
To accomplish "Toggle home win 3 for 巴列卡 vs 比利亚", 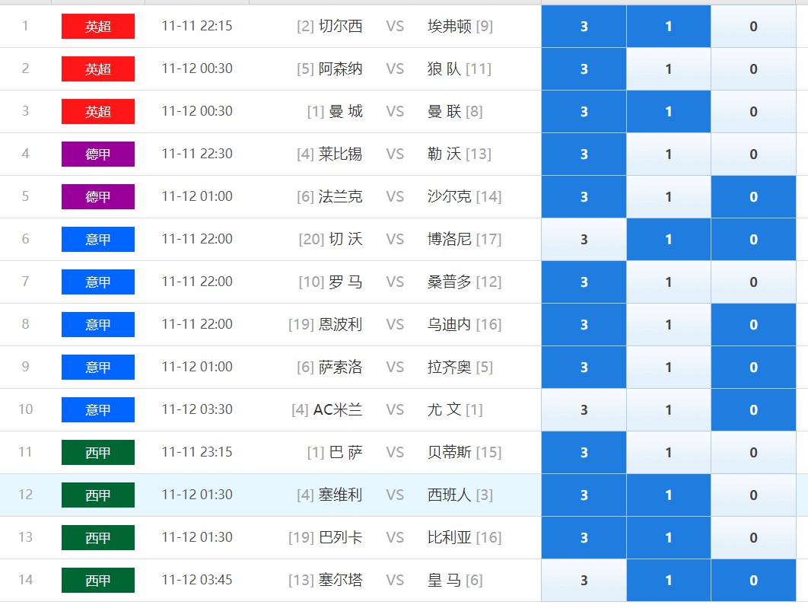I will pos(584,537).
